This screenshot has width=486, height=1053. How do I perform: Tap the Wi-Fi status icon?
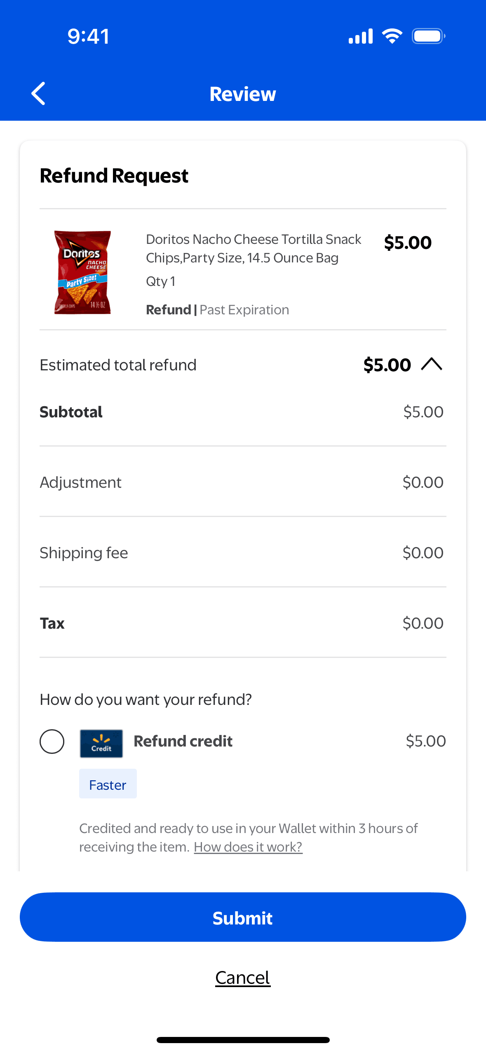point(392,36)
